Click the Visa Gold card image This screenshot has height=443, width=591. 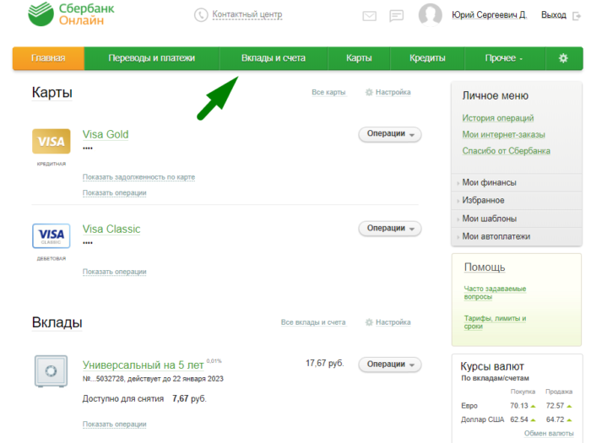click(x=51, y=141)
